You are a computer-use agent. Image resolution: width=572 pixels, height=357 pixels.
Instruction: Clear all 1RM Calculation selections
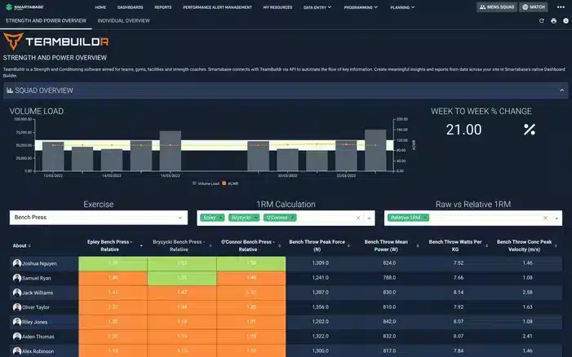tap(358, 218)
